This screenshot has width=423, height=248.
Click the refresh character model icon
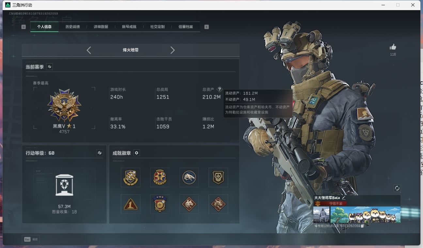click(397, 188)
